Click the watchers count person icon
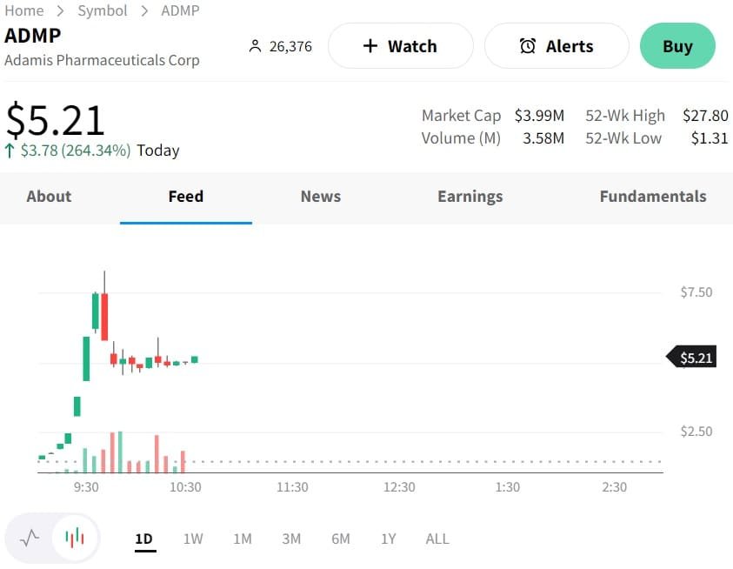The height and width of the screenshot is (569, 733). (255, 46)
